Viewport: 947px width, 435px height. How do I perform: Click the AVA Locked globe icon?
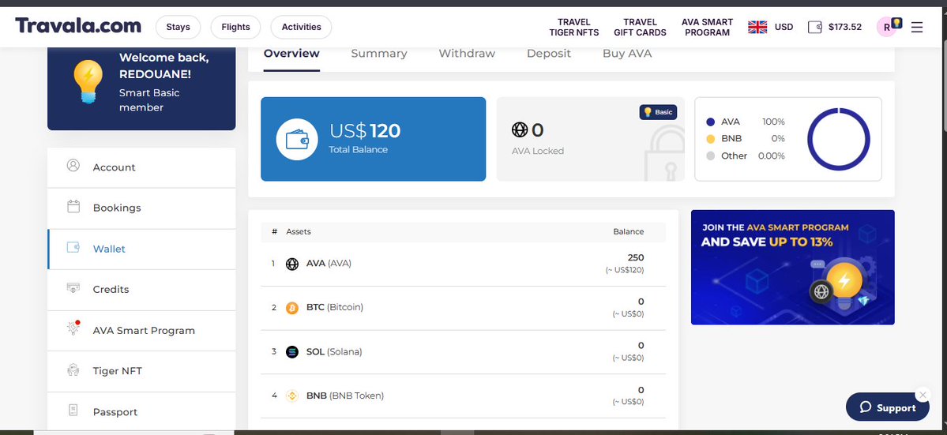(520, 129)
